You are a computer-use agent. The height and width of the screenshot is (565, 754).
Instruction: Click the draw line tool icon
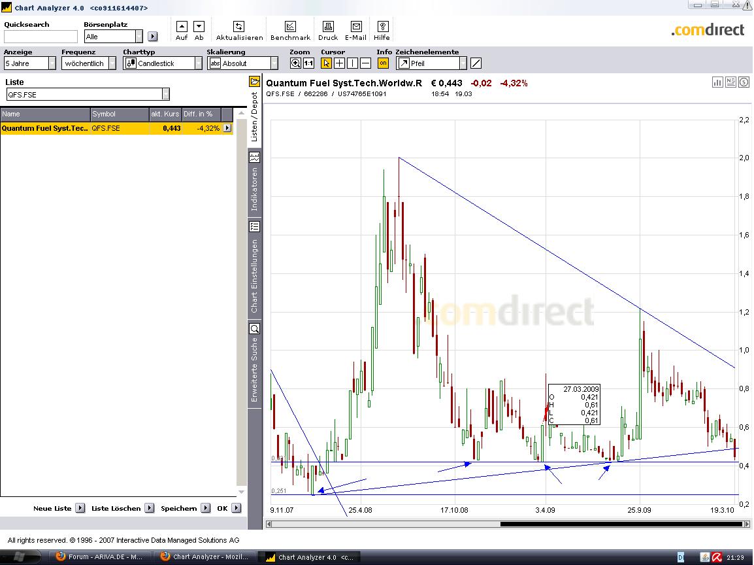click(x=476, y=63)
